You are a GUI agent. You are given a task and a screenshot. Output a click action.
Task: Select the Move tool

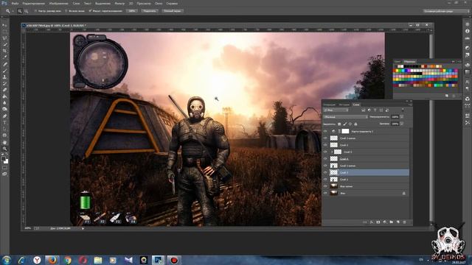[x=4, y=25]
